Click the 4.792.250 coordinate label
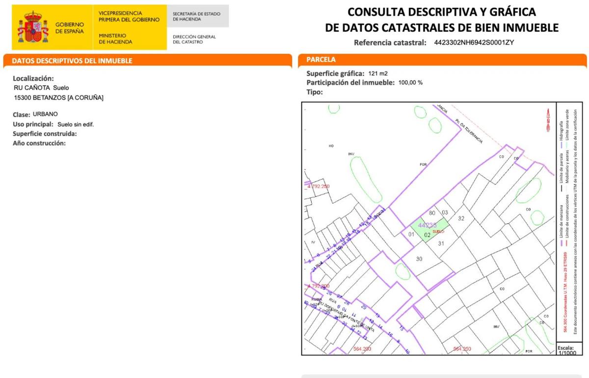 pos(319,187)
